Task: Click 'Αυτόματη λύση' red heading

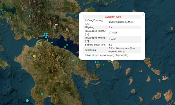Action: tap(113, 17)
